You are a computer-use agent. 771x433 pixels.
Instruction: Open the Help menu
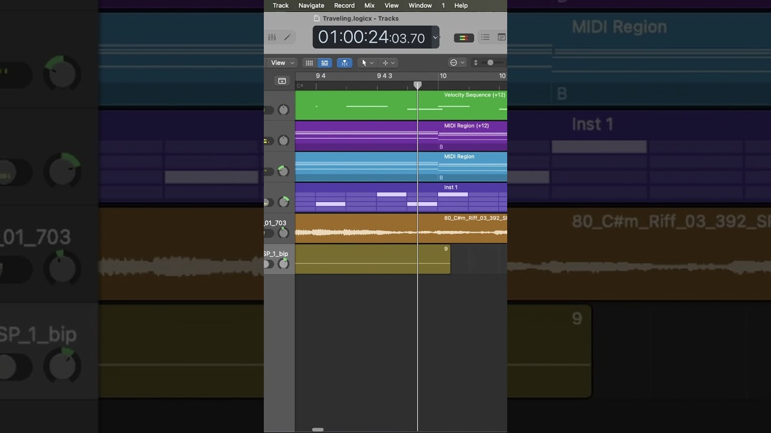[x=461, y=5]
